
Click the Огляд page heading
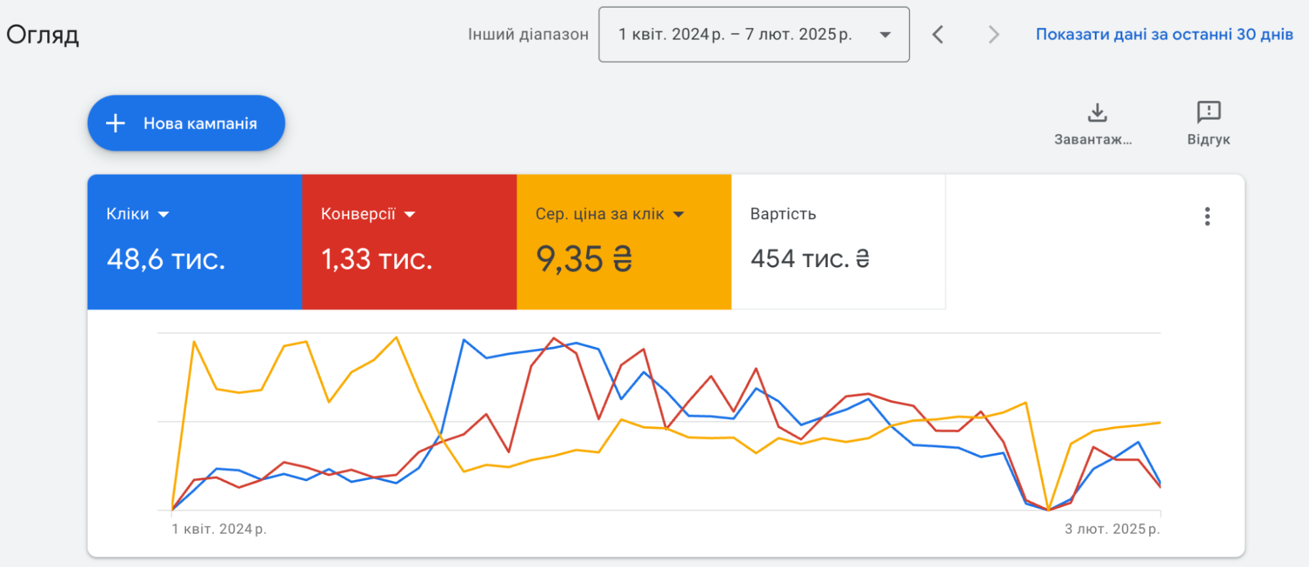(x=43, y=35)
